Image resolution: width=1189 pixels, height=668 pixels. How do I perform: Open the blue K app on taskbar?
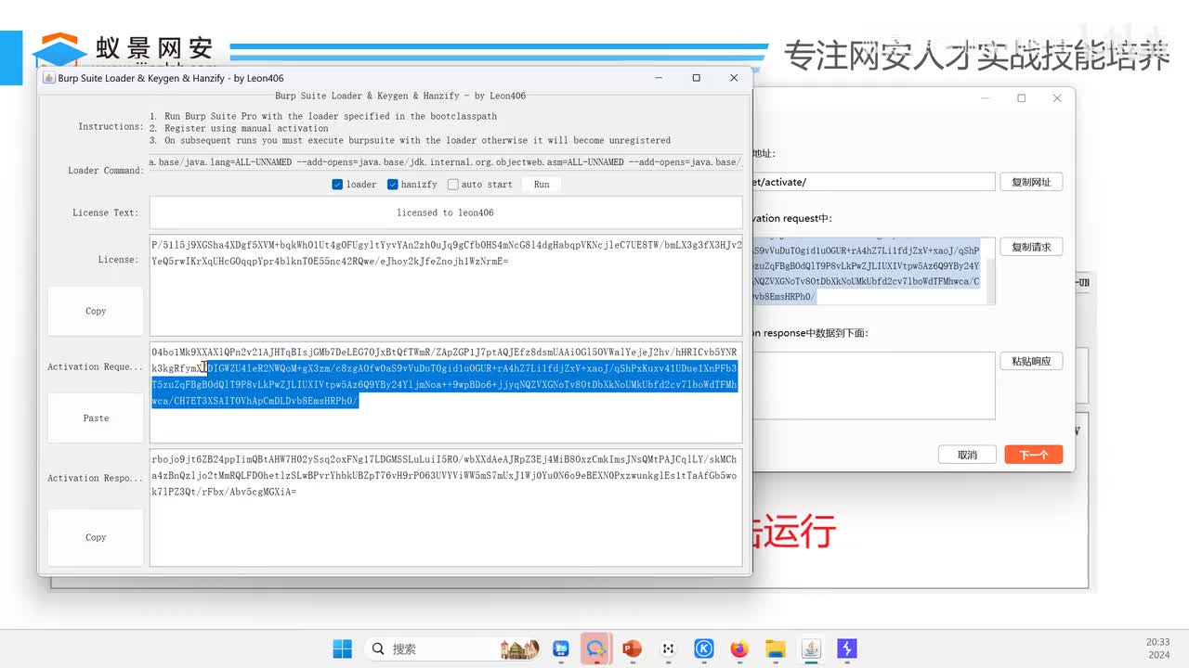[x=704, y=649]
